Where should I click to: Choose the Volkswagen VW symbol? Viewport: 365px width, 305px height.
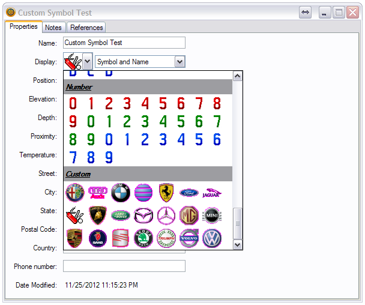coord(212,238)
